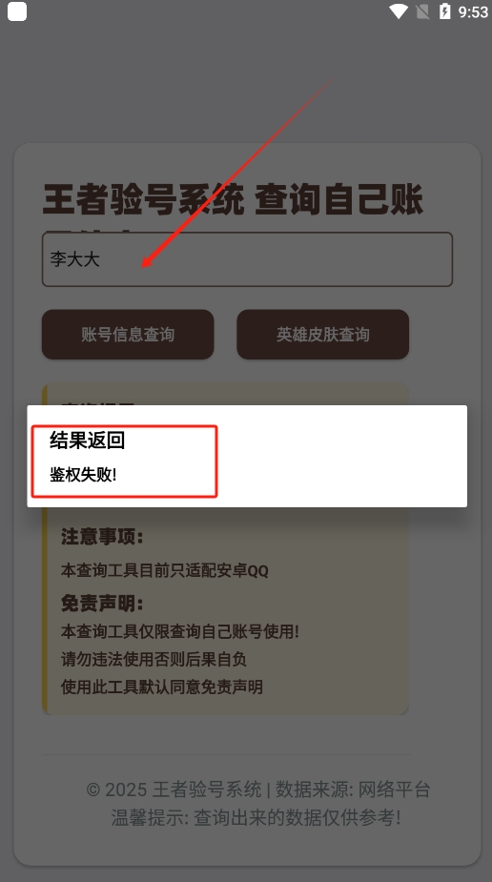Tap the no-SIM signal icon
The width and height of the screenshot is (492, 882).
[x=422, y=11]
